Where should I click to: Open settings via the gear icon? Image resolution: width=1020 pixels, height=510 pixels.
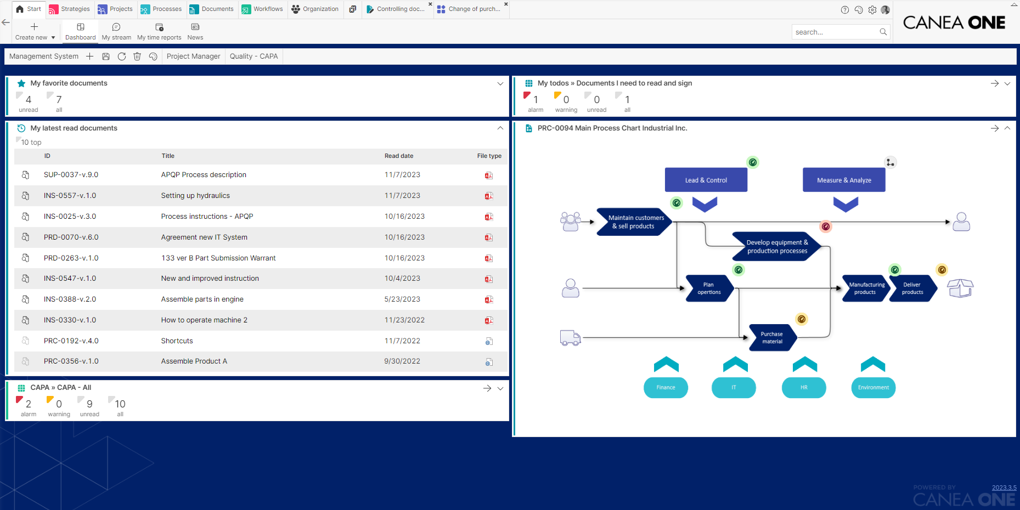click(x=872, y=10)
